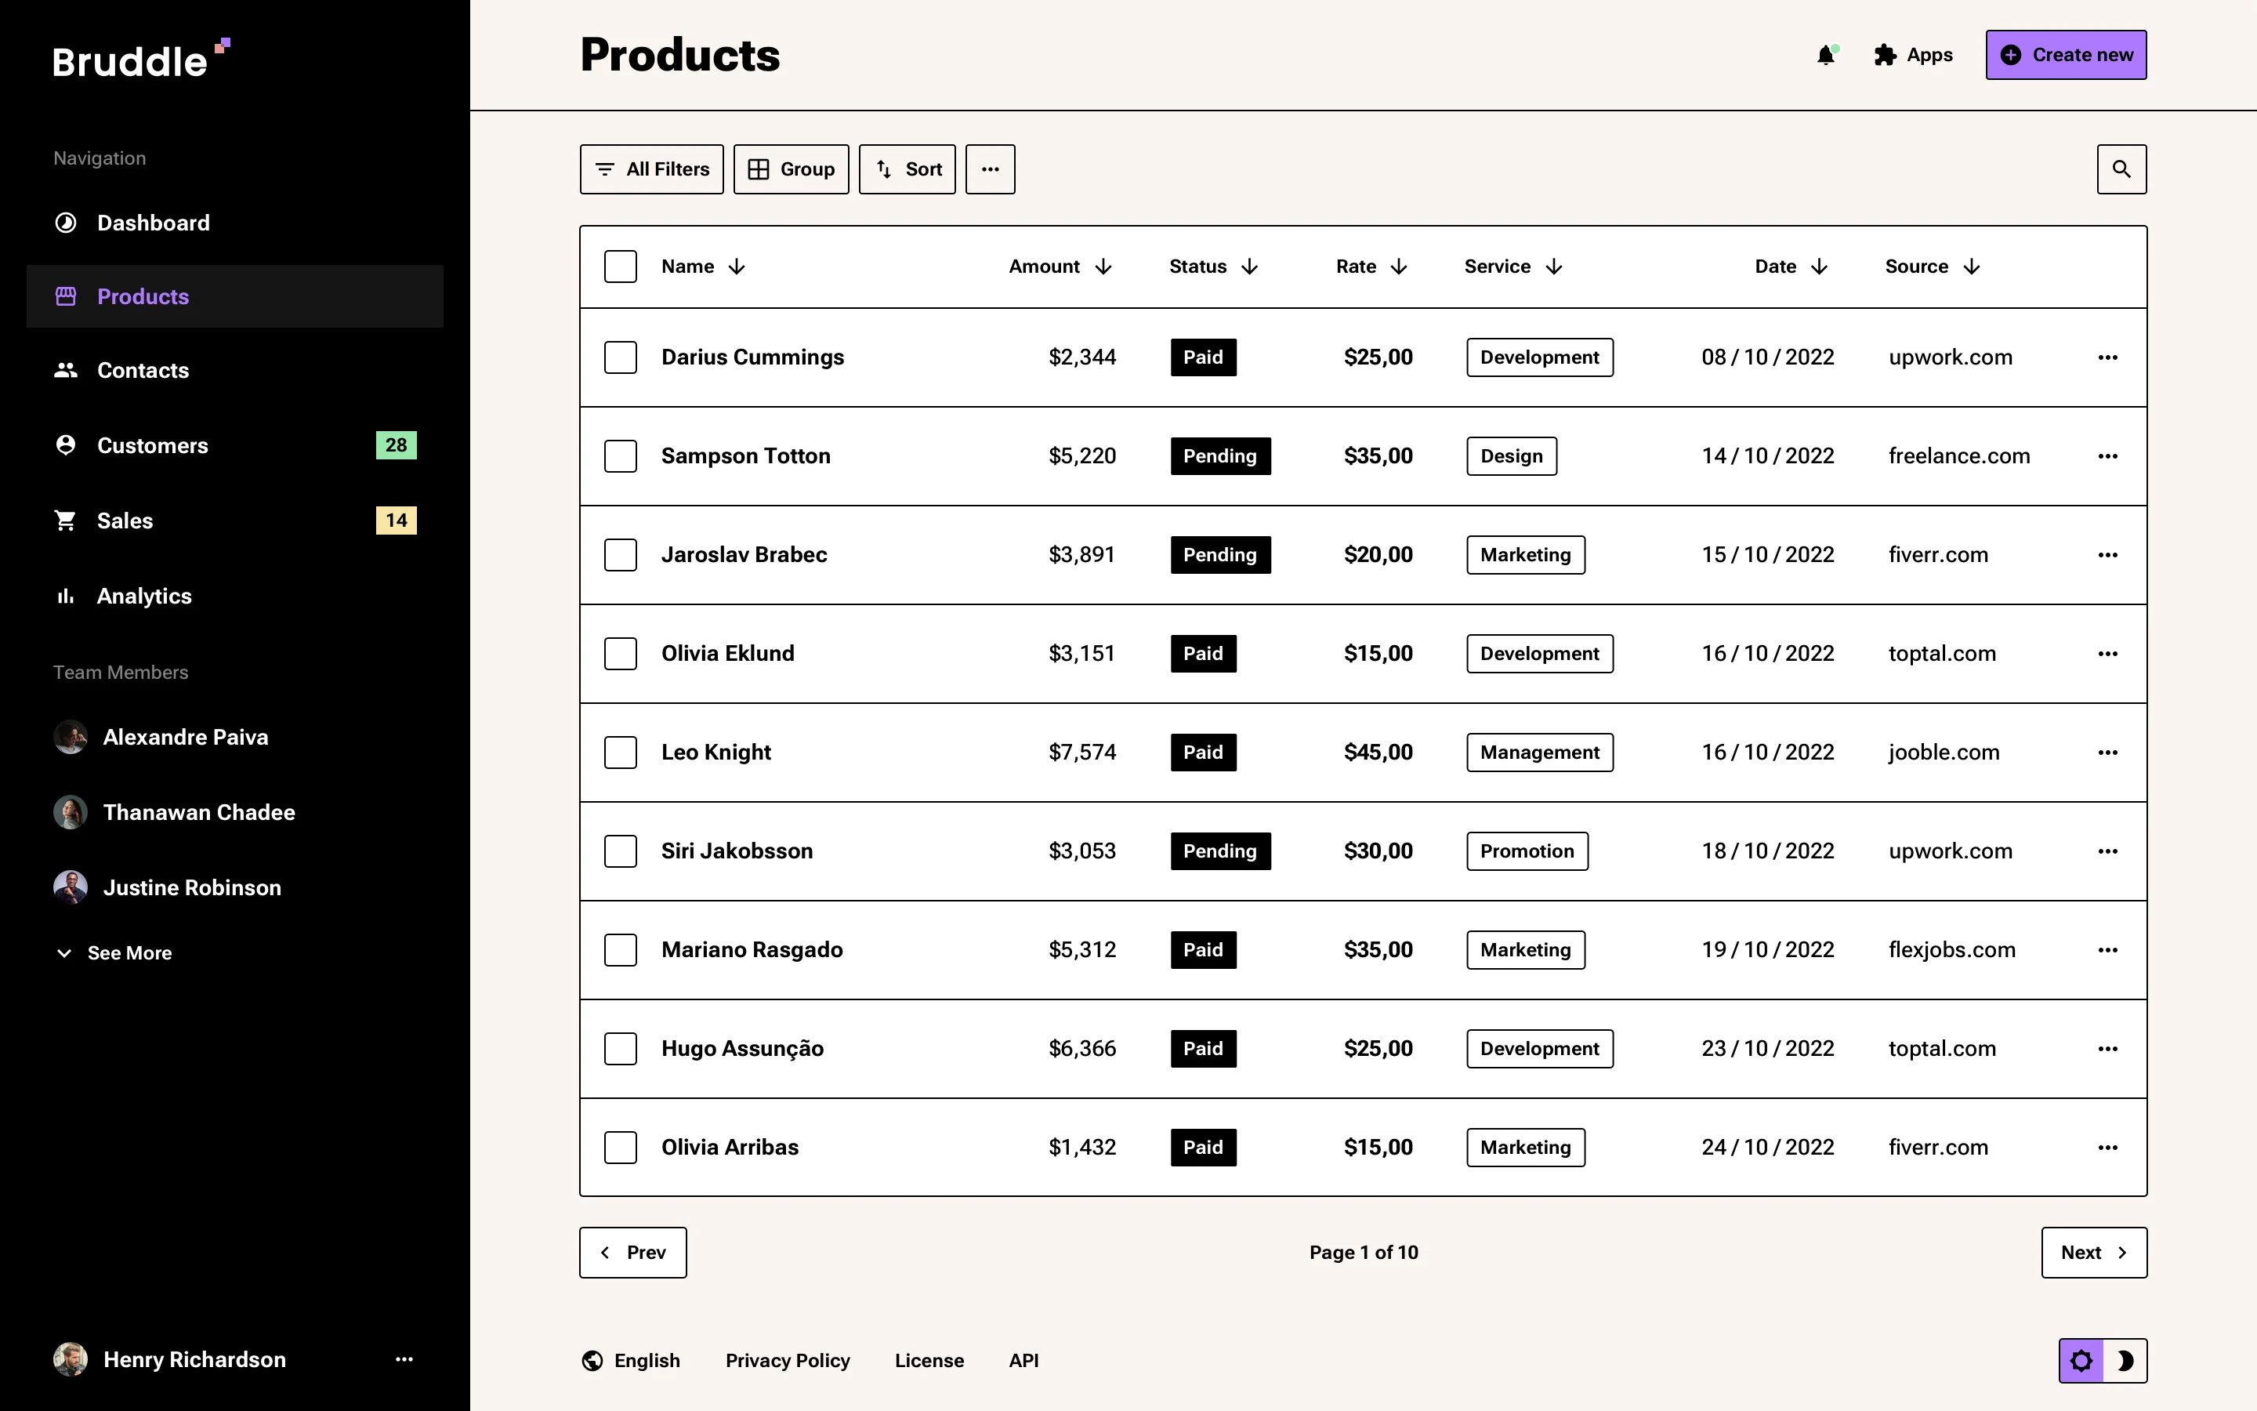Screen dimensions: 2257x1411
Task: Tick the checkbox next to Olivia Eklund
Action: tap(621, 653)
